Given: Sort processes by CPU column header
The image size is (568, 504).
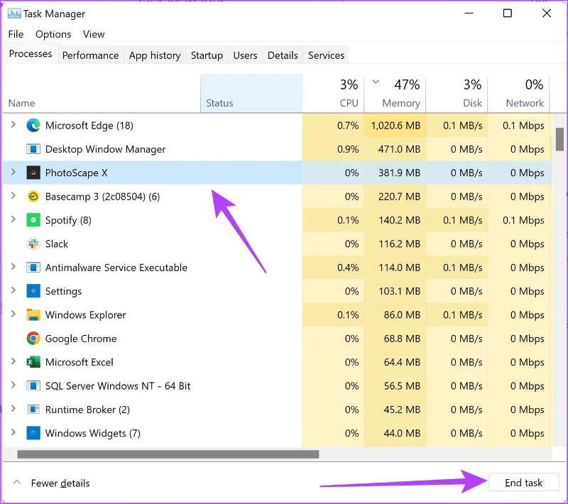Looking at the screenshot, I should [x=333, y=94].
